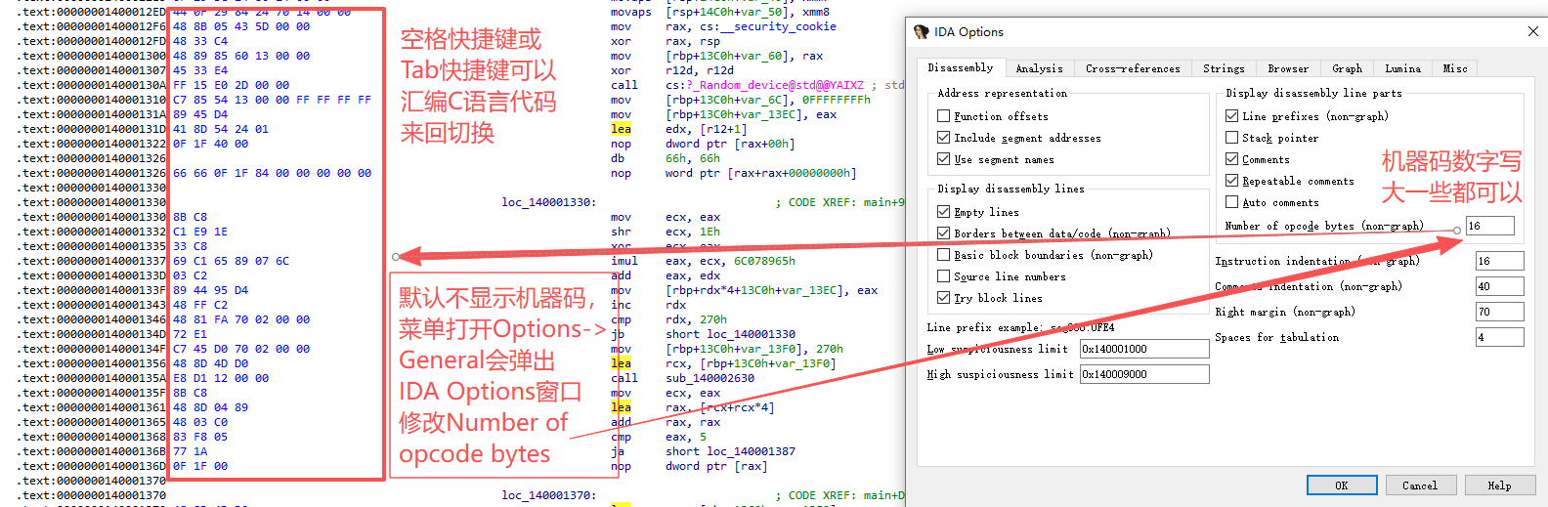Image resolution: width=1548 pixels, height=507 pixels.
Task: Click the High suspiciousness limit field
Action: coord(1144,374)
